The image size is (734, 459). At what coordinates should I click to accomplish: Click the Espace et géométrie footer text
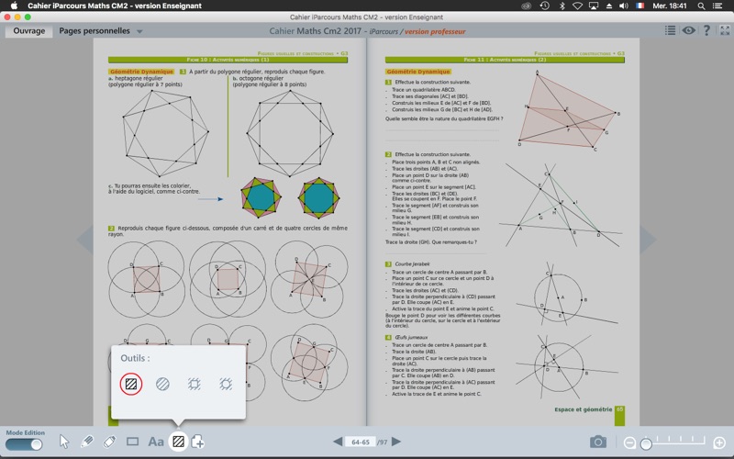pyautogui.click(x=584, y=409)
